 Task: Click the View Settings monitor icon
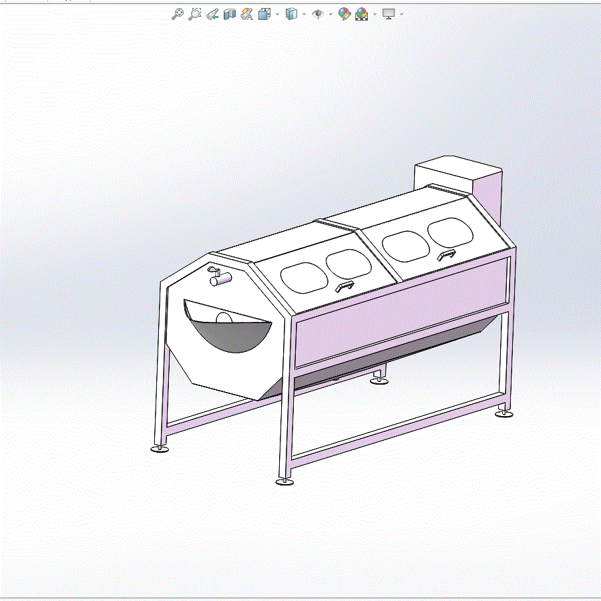click(x=389, y=14)
